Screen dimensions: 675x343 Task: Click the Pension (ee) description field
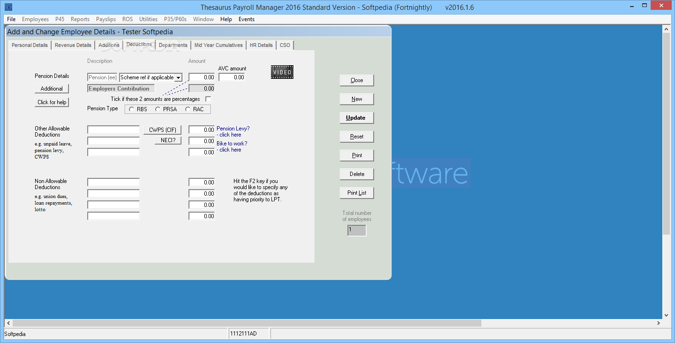tap(102, 77)
